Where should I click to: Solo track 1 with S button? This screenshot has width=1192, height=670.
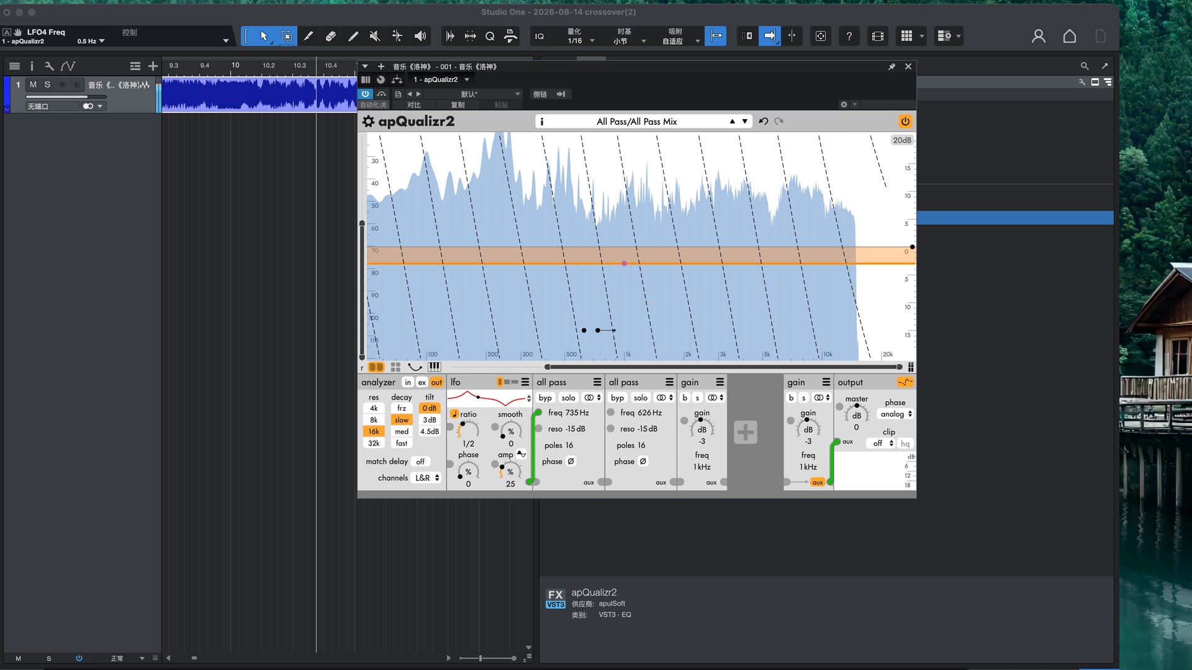click(47, 84)
